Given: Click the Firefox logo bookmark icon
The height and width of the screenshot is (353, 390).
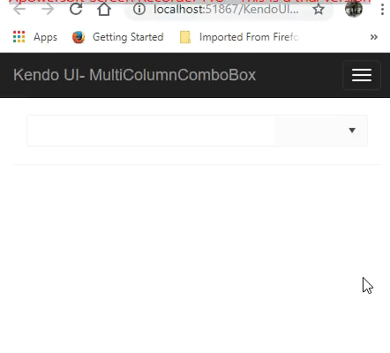Looking at the screenshot, I should coord(79,37).
